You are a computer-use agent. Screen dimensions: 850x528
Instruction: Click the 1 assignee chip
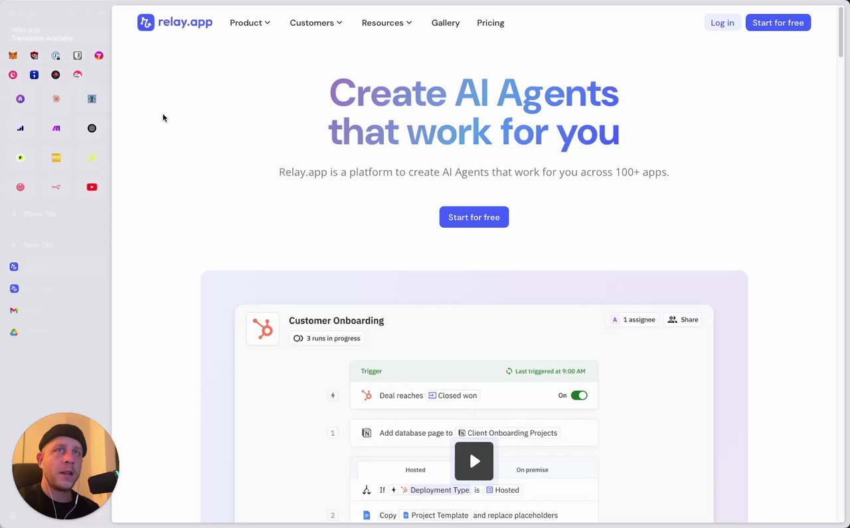[634, 319]
